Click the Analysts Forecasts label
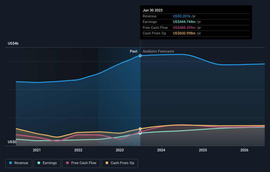 [x=159, y=52]
